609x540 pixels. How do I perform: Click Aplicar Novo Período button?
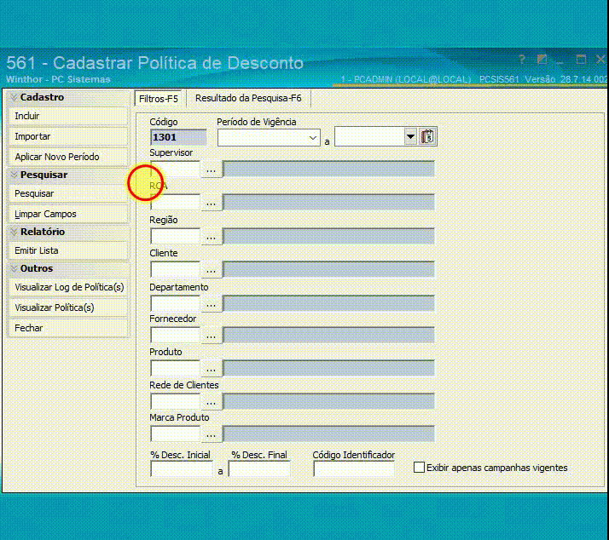tap(68, 157)
